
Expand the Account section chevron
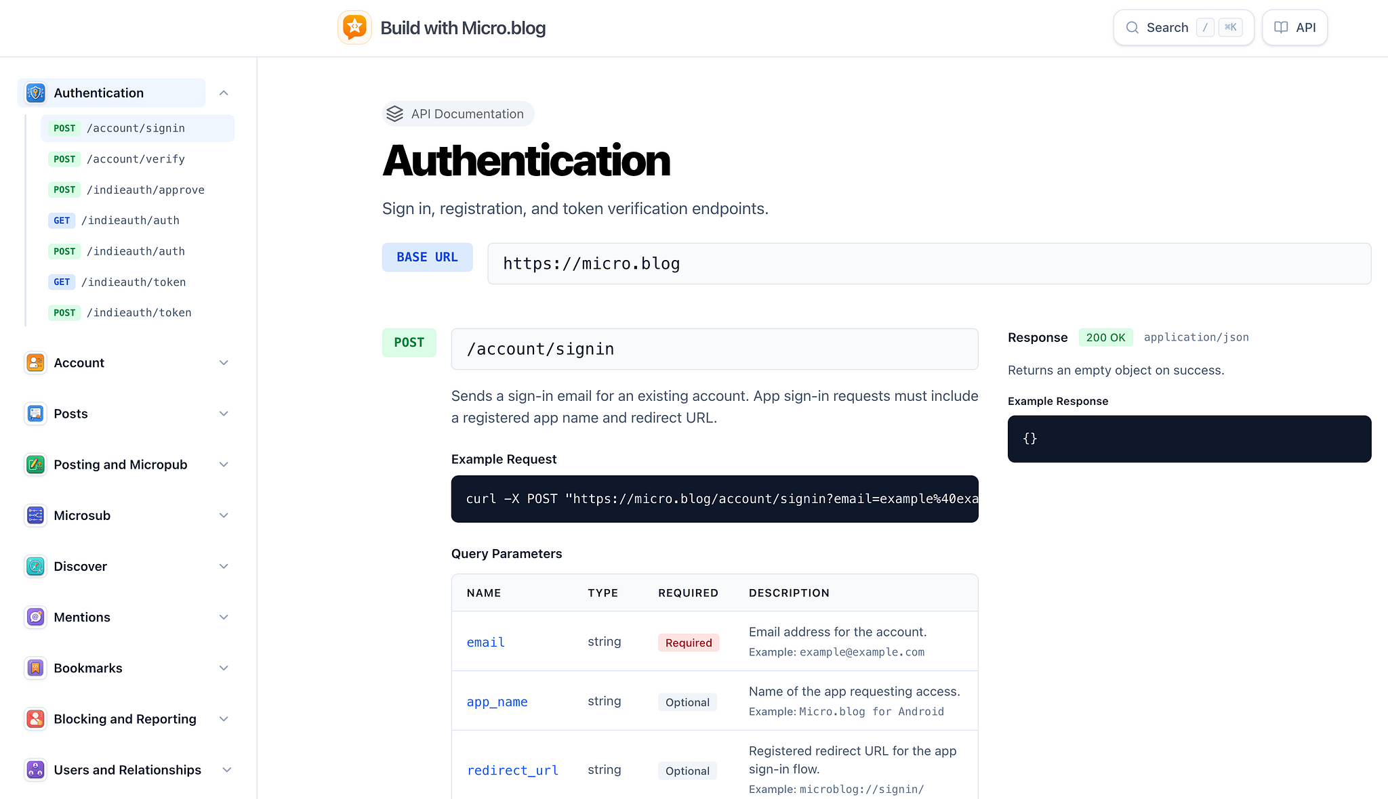pyautogui.click(x=224, y=363)
